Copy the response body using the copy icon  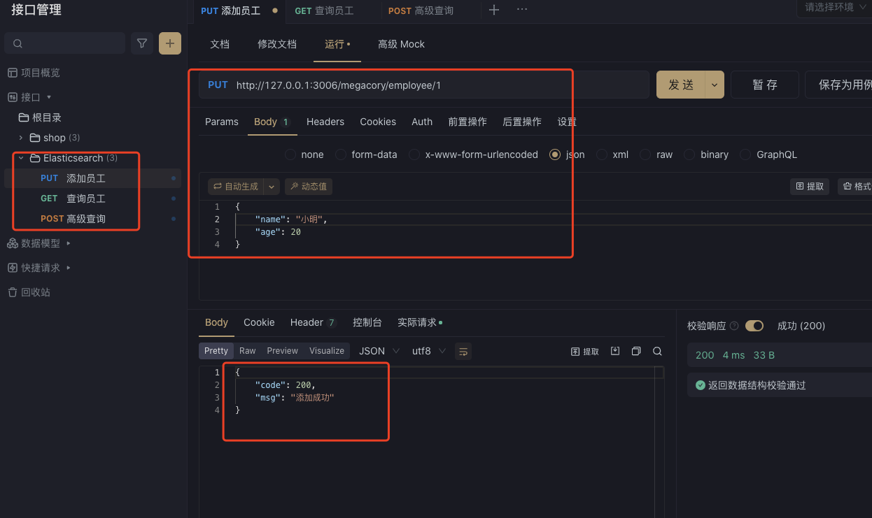click(x=635, y=351)
